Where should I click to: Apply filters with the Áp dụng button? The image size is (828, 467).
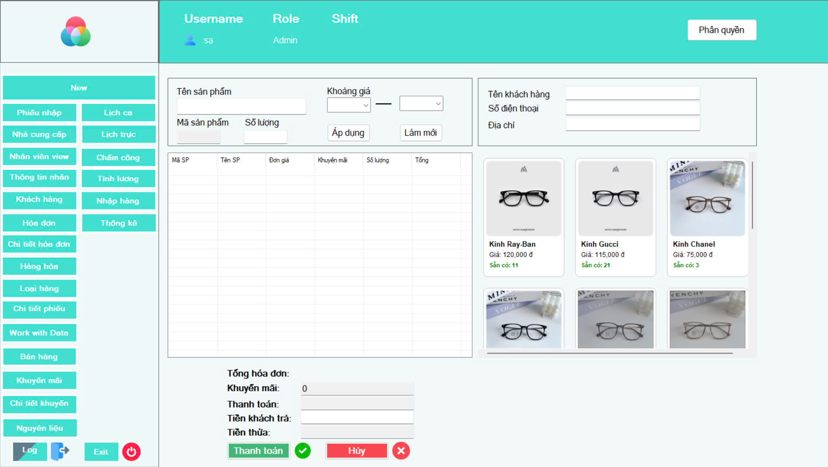(x=348, y=132)
